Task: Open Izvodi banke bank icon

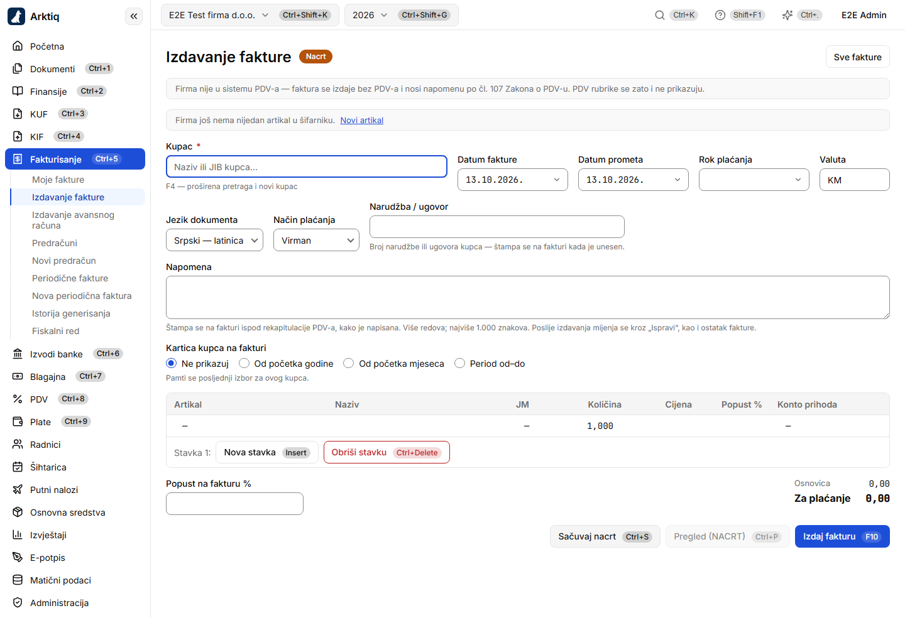Action: [x=18, y=354]
